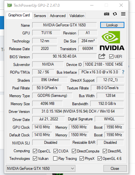Open the GPU selection dropdown
This screenshot has width=135, height=175.
[41, 169]
